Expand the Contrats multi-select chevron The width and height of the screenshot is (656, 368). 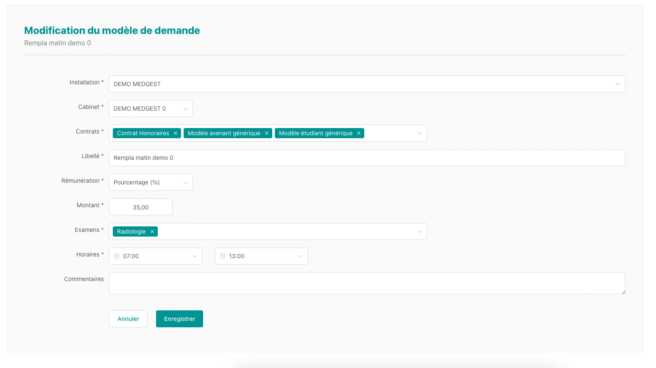pos(419,133)
